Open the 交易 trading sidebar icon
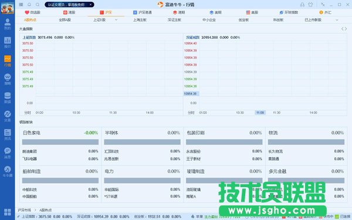The height and width of the screenshot is (220, 352). tap(8, 116)
